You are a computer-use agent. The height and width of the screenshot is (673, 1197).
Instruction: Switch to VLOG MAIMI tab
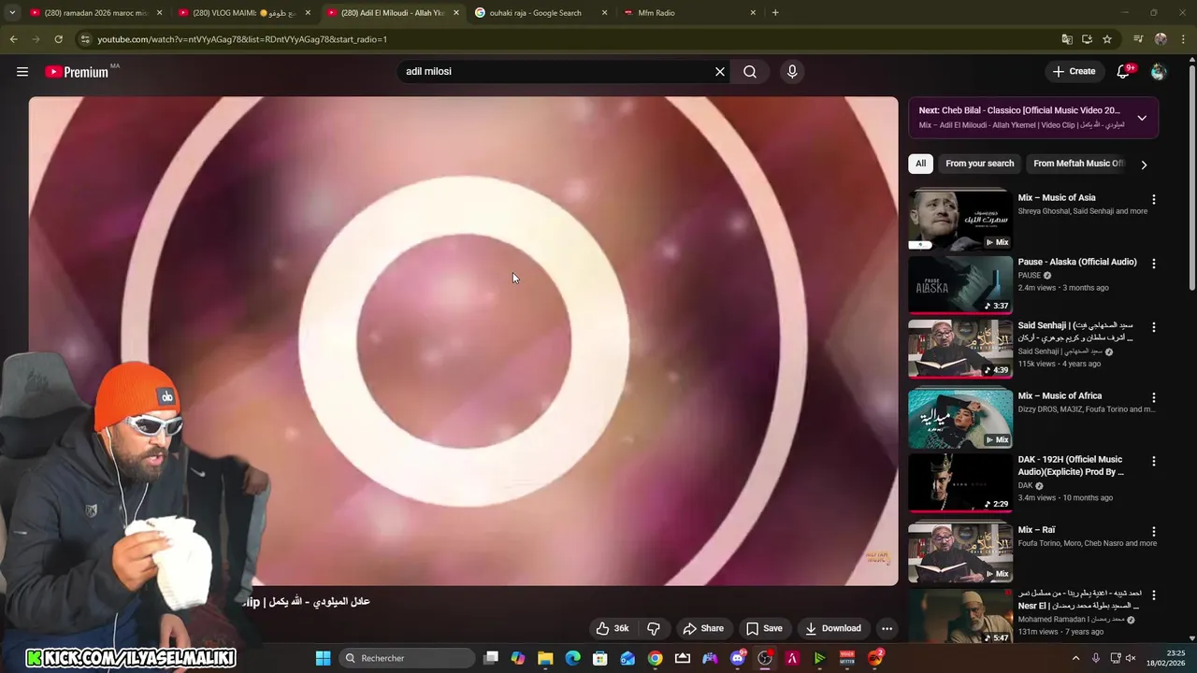pos(244,13)
